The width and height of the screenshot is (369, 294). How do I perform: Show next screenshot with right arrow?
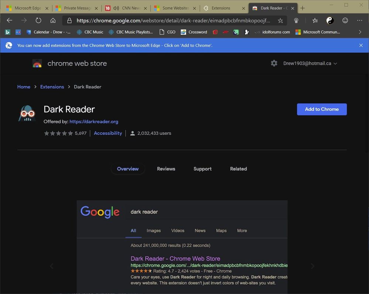coord(312,266)
